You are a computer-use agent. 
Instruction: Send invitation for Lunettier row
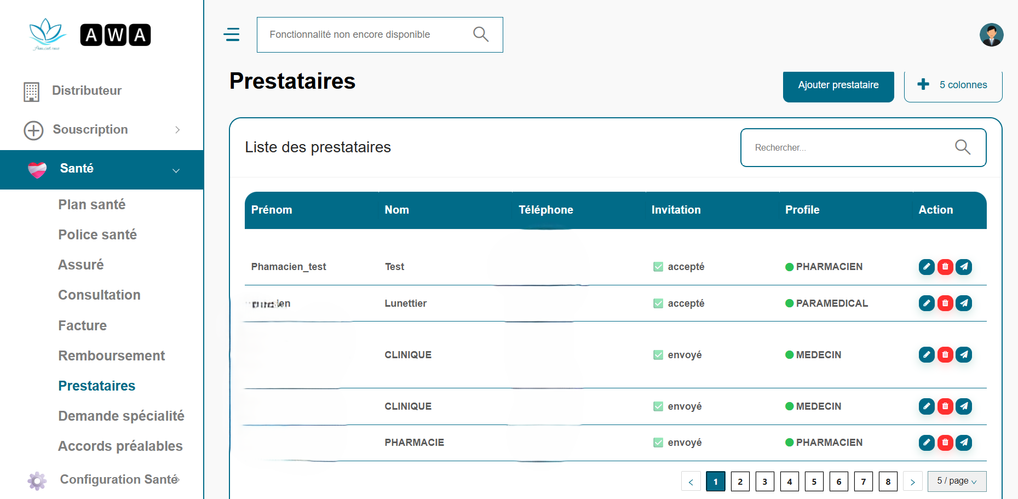click(964, 303)
